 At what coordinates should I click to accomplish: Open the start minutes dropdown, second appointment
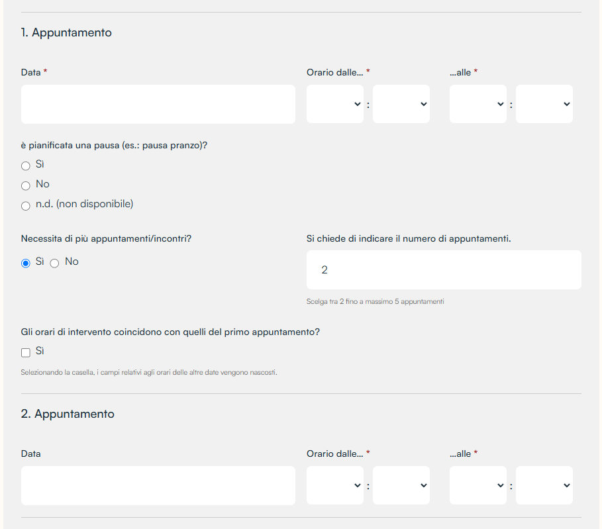(x=401, y=485)
